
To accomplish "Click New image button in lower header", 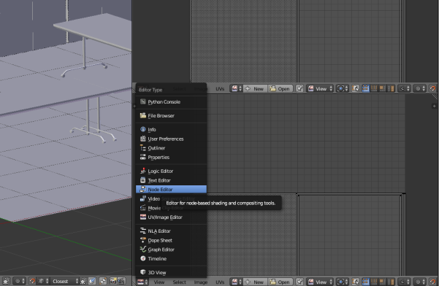I will [x=255, y=282].
